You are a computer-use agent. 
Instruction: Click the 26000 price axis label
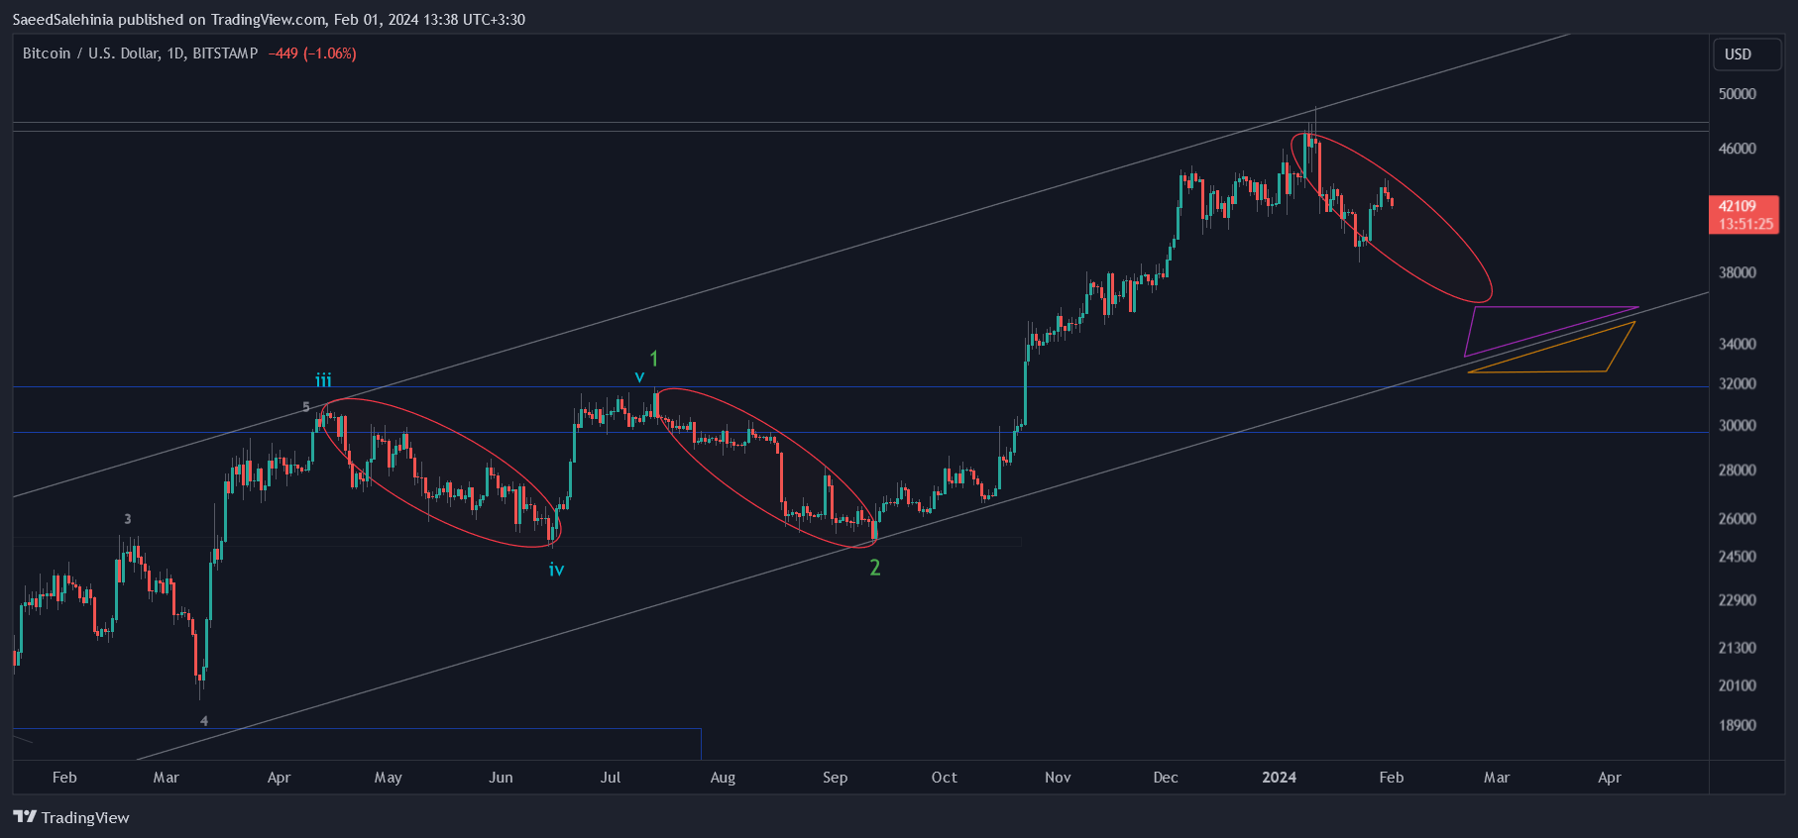(x=1737, y=519)
